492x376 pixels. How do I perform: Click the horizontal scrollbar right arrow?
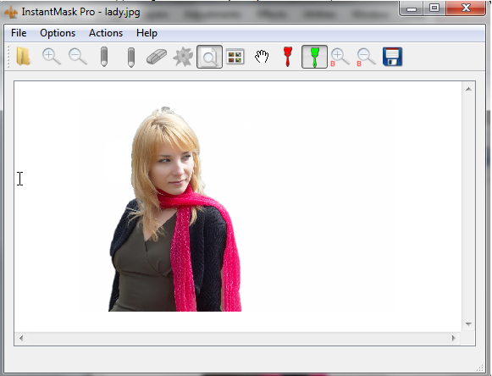coord(453,338)
